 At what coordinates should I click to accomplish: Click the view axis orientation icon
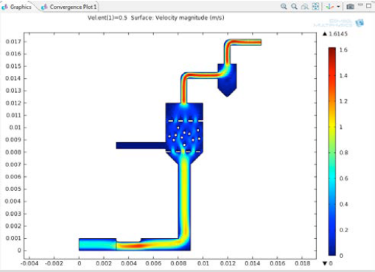click(329, 7)
